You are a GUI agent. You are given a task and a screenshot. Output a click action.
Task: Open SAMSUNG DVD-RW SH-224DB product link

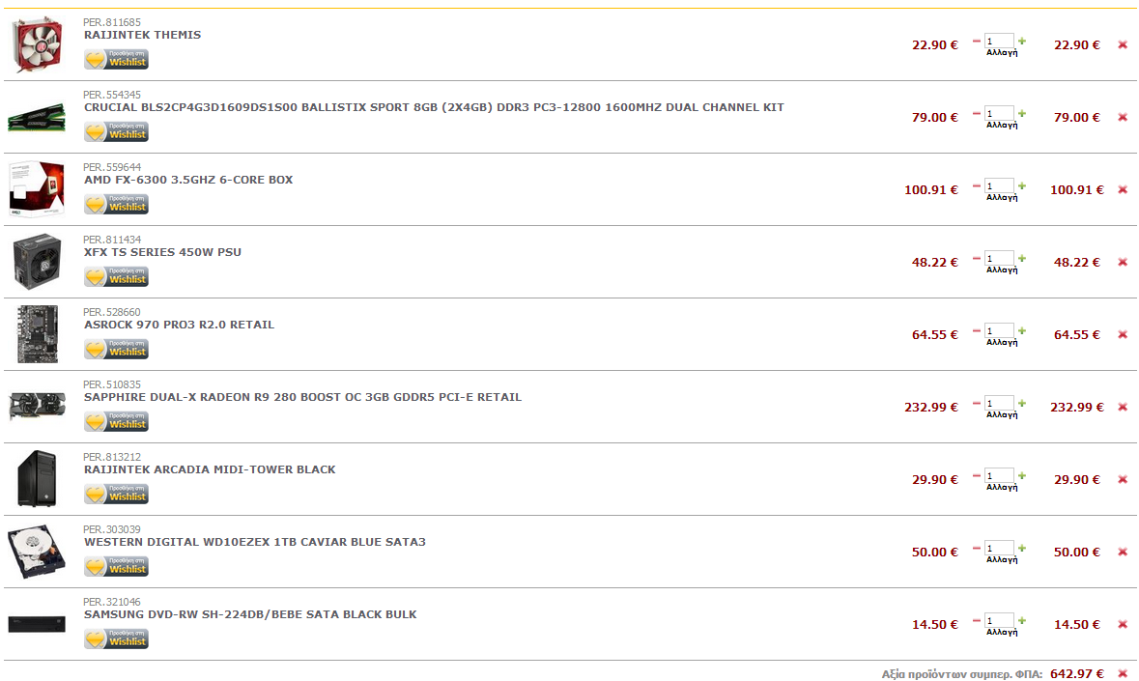click(250, 615)
